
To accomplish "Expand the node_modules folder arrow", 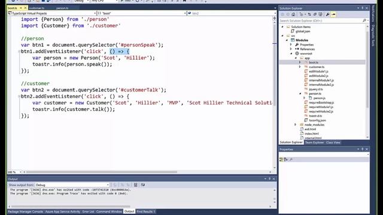I will pos(295,125).
